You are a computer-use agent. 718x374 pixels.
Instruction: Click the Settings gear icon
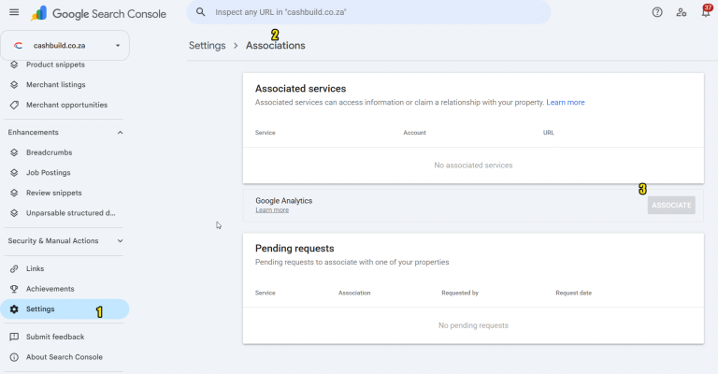click(x=14, y=309)
